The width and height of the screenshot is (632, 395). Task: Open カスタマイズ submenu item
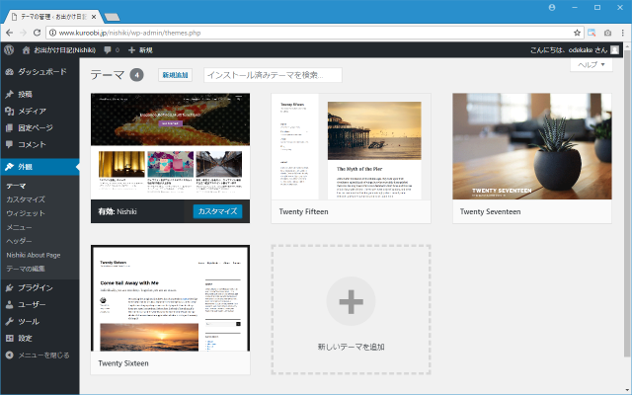(x=26, y=199)
